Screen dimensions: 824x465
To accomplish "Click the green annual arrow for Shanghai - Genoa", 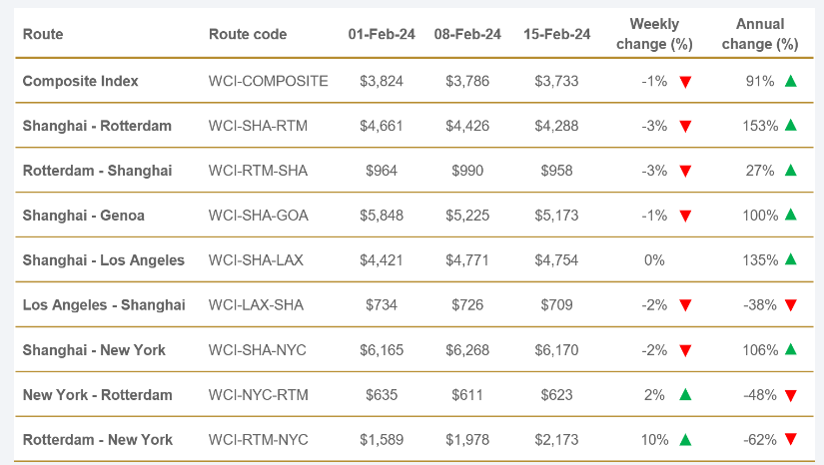I will [791, 215].
